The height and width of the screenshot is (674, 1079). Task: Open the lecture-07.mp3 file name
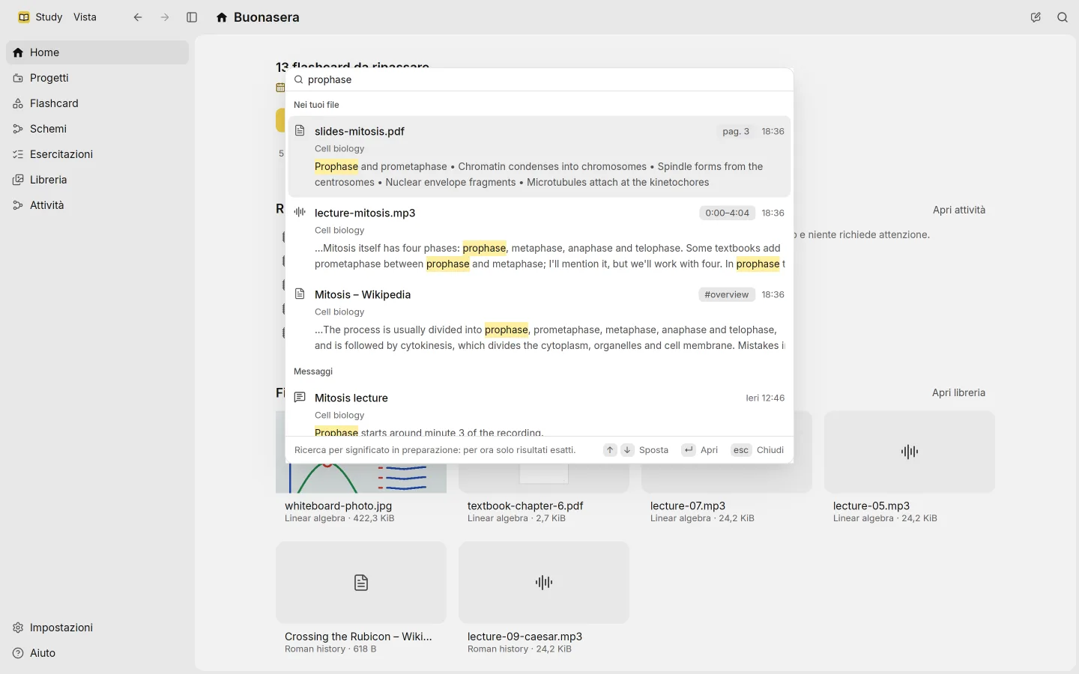[688, 506]
